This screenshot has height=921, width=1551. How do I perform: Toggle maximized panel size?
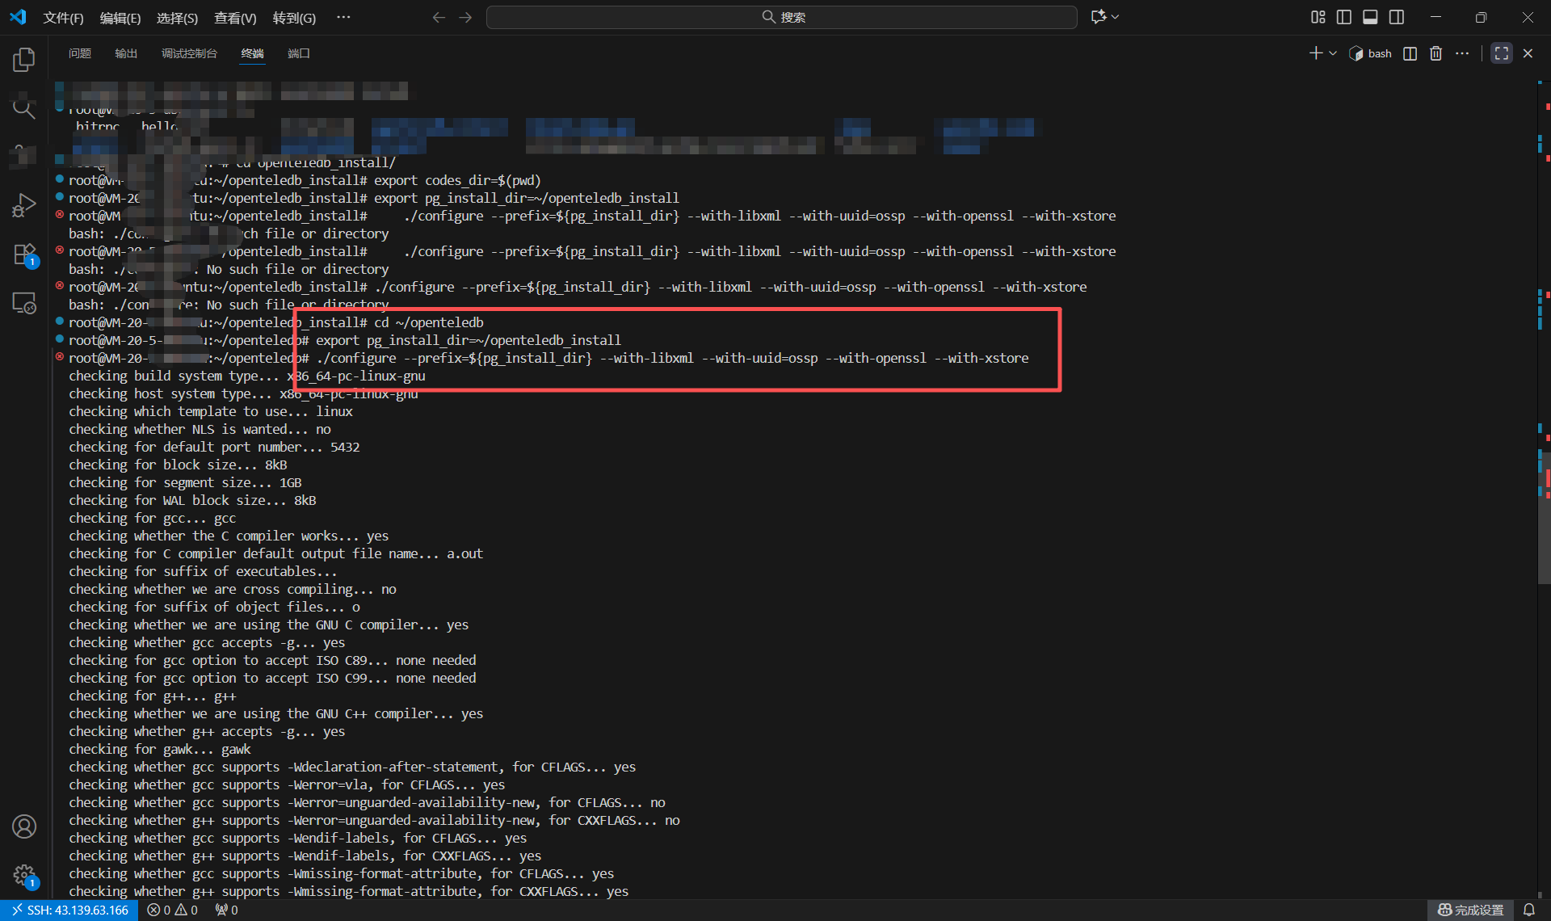1501,53
